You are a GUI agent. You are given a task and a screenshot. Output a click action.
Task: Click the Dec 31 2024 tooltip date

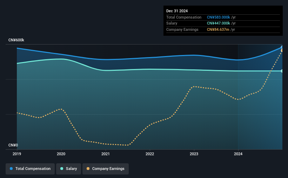point(177,11)
